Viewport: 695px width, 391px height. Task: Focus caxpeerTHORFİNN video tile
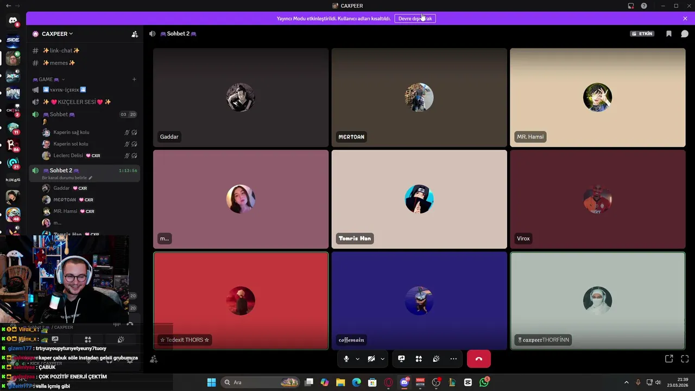[597, 301]
